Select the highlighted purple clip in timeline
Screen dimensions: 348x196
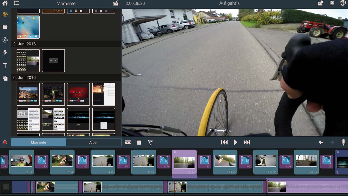click(x=184, y=162)
